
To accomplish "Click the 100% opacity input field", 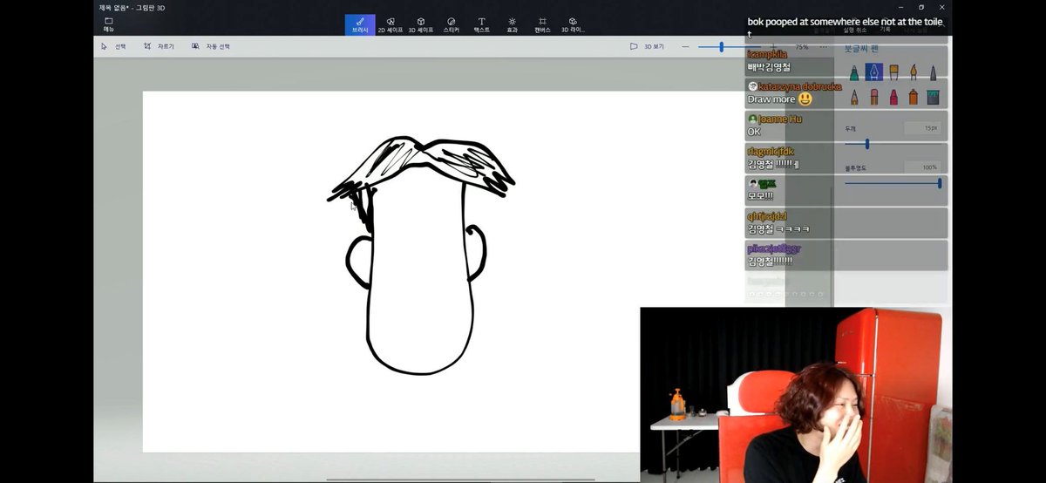I will pyautogui.click(x=923, y=167).
